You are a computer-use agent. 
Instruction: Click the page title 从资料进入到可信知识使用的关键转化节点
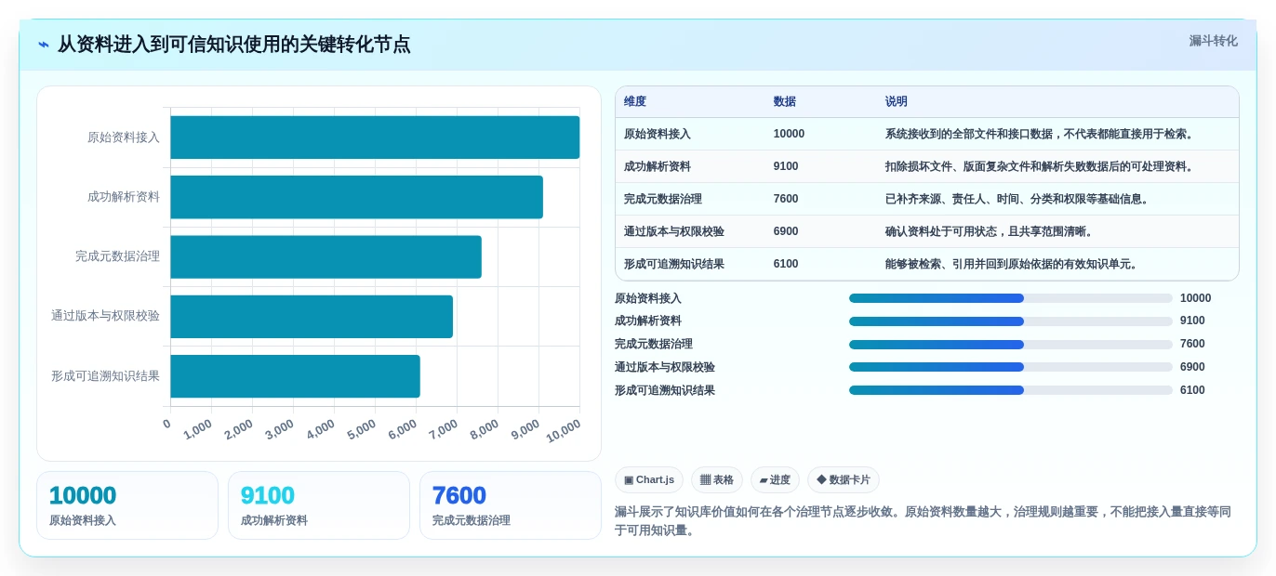[233, 45]
